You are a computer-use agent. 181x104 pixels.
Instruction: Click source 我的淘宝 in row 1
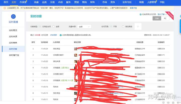[57, 49]
